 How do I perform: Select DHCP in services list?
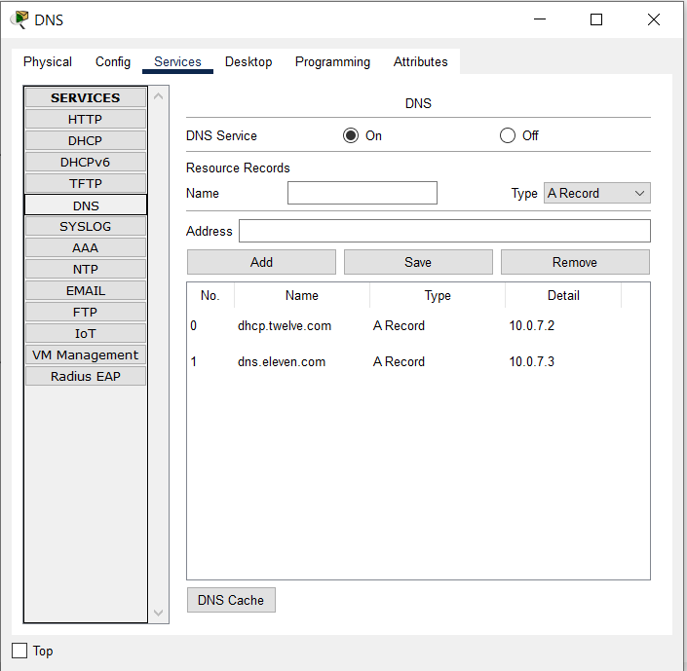86,140
